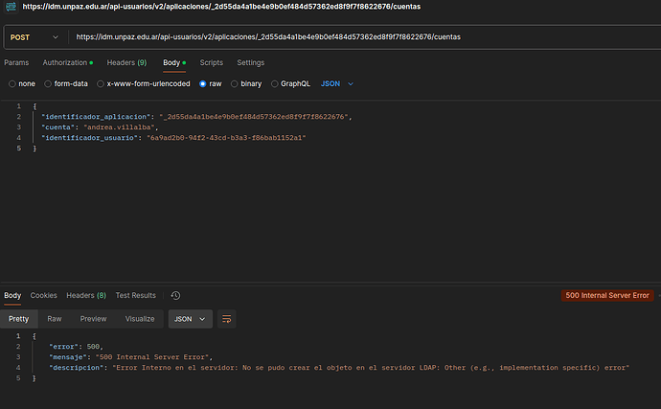Click the Visualize response button
Image resolution: width=661 pixels, height=409 pixels.
click(x=139, y=319)
